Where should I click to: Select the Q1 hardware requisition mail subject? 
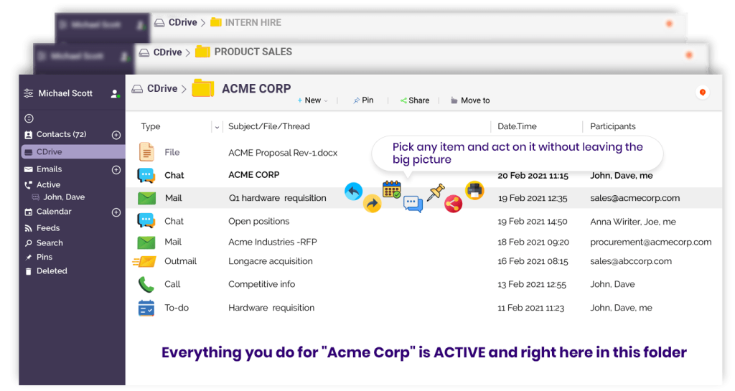(278, 198)
